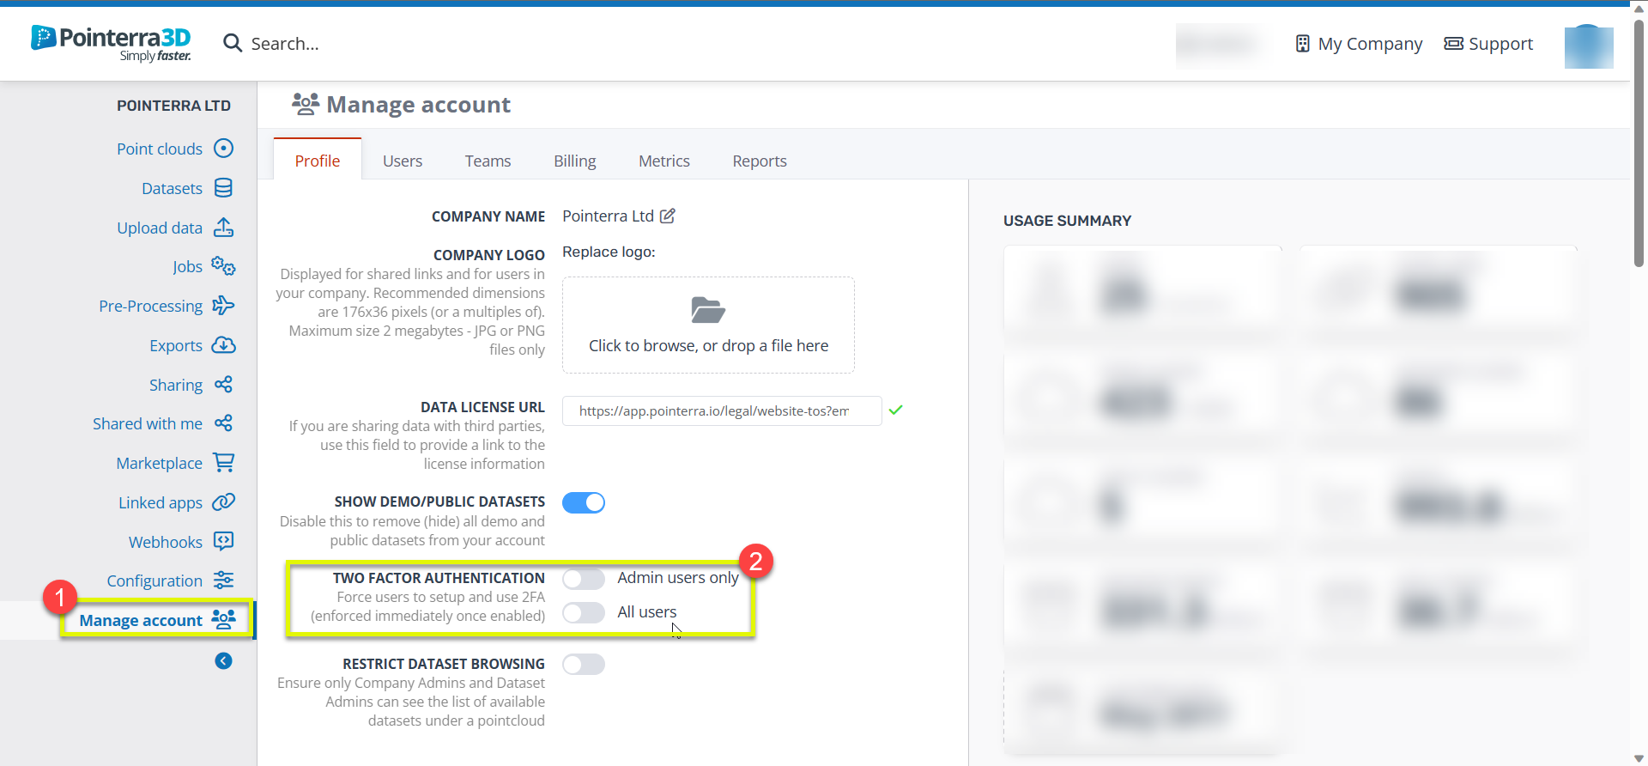Click the Exports cloud download icon
This screenshot has height=766, width=1648.
tap(223, 345)
